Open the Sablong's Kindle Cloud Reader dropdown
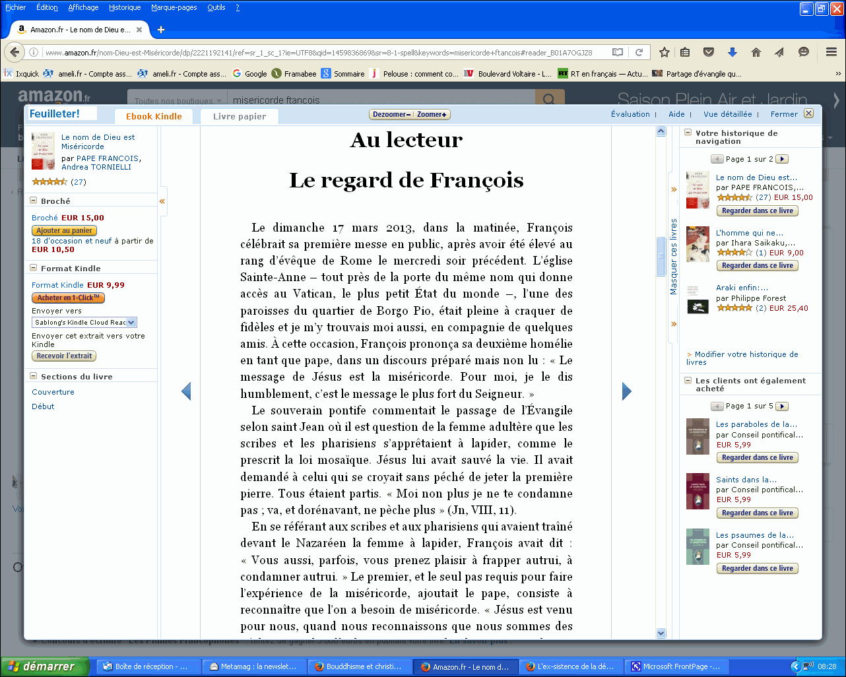 point(84,323)
